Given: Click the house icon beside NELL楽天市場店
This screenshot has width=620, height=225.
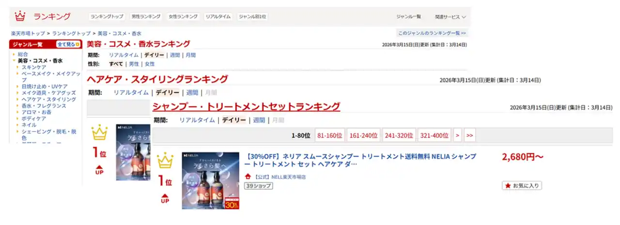Looking at the screenshot, I should pyautogui.click(x=248, y=177).
